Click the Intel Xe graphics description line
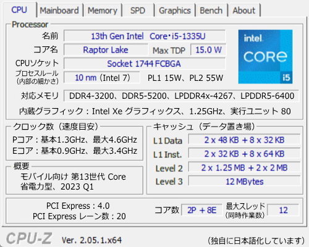Image resolution: width=309 pixels, height=247 pixels. tap(155, 111)
